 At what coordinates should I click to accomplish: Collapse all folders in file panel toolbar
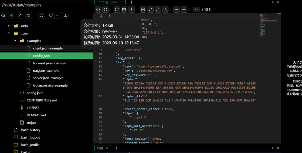click(x=20, y=15)
